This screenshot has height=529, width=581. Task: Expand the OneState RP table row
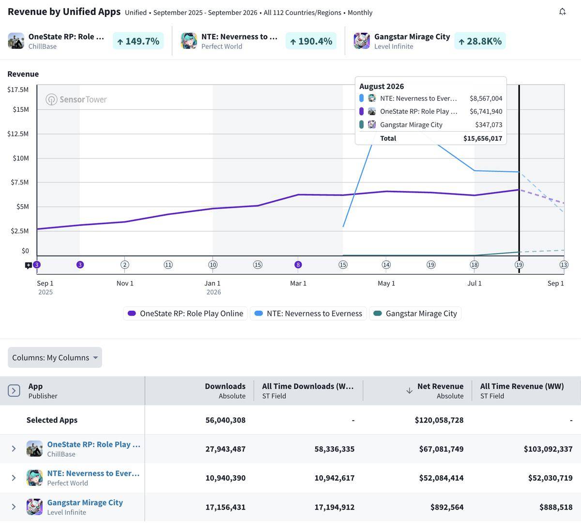pos(14,449)
